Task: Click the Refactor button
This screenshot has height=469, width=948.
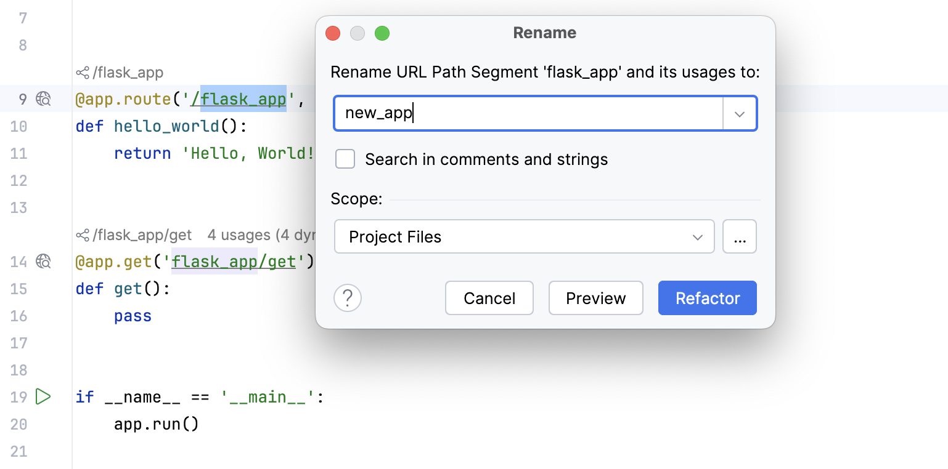Action: click(707, 298)
